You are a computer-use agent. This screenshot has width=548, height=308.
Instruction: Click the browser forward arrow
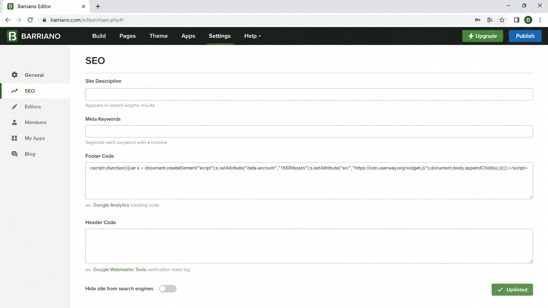[x=19, y=20]
